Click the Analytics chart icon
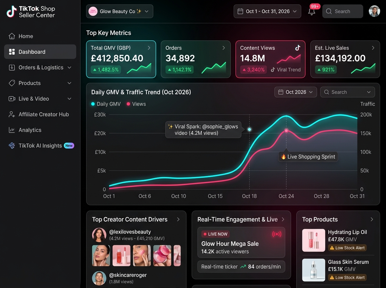The image size is (386, 288). [12, 130]
